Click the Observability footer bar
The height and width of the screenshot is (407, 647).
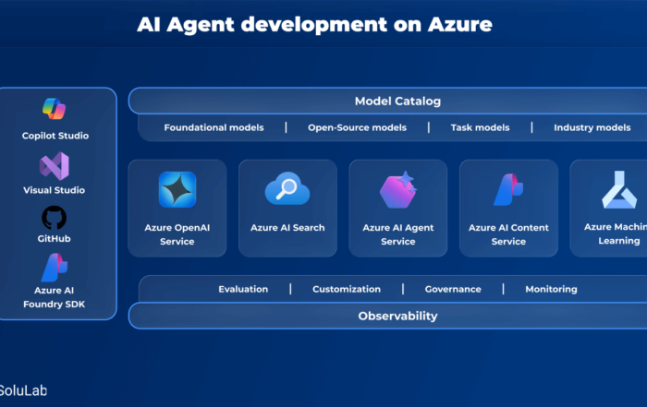click(x=397, y=316)
